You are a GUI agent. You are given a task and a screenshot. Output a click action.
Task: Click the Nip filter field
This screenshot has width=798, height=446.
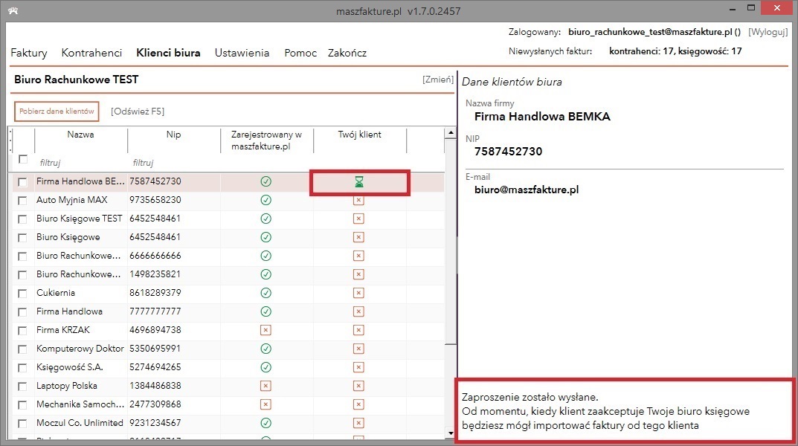[x=173, y=163]
